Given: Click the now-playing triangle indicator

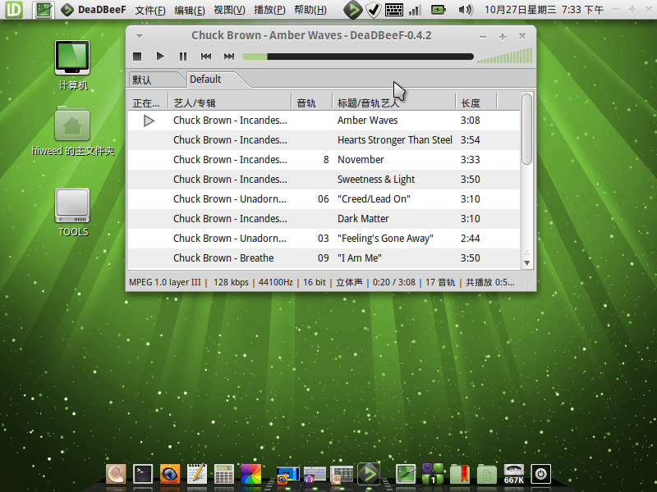Looking at the screenshot, I should [x=149, y=121].
